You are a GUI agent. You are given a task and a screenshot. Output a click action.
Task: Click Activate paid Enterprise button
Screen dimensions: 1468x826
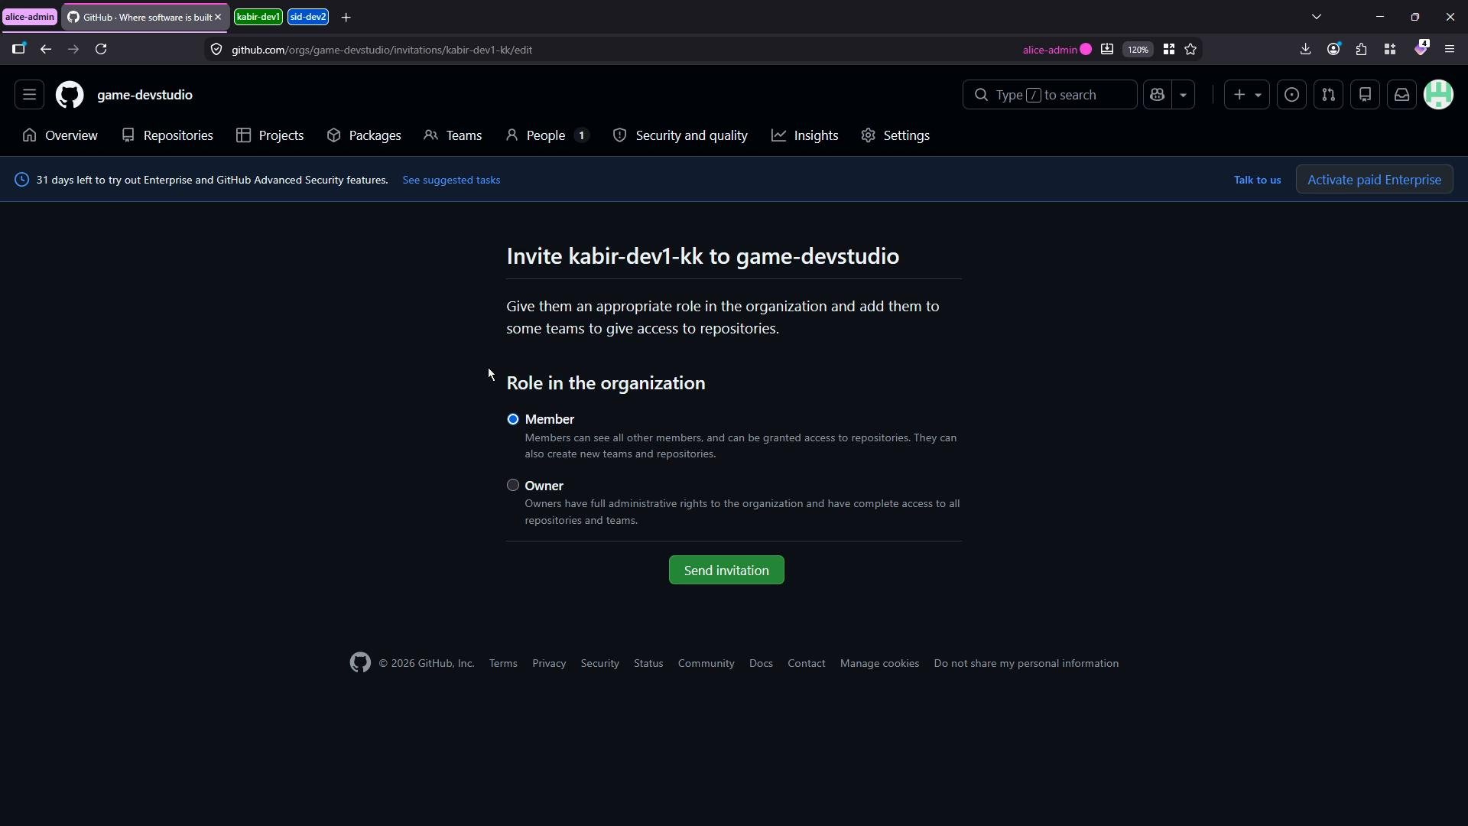coord(1374,180)
